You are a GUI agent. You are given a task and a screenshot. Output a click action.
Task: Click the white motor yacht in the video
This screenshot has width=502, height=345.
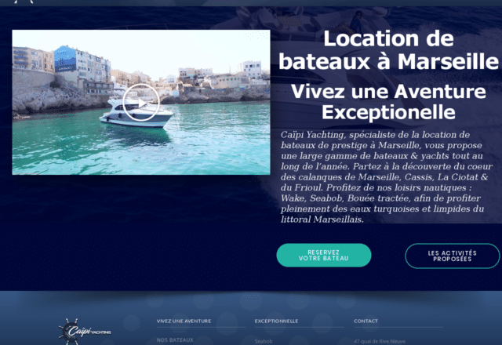coord(136,114)
